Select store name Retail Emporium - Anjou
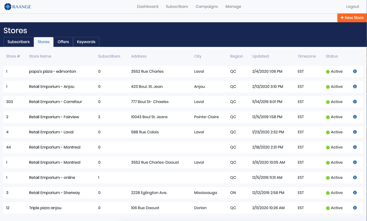 (x=52, y=87)
